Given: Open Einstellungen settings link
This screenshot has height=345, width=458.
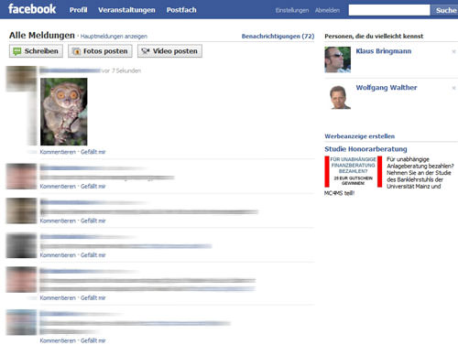Looking at the screenshot, I should [292, 10].
